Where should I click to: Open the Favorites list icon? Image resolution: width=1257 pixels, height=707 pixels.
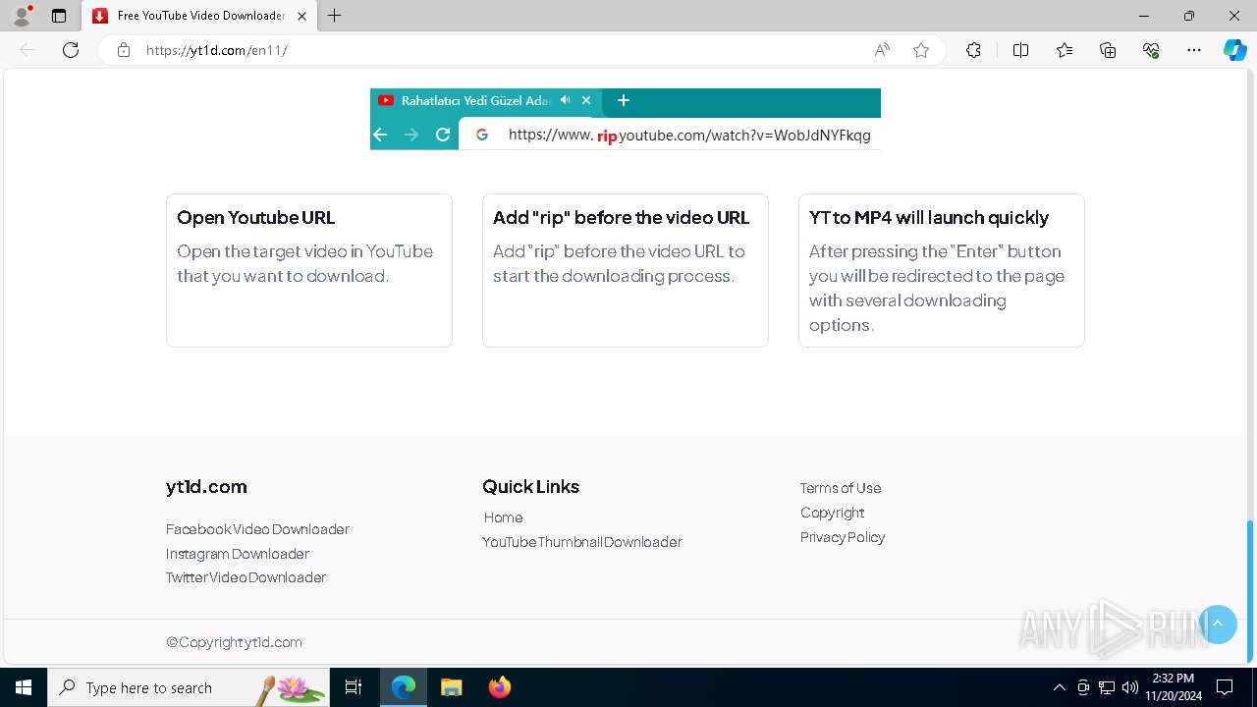click(1065, 50)
